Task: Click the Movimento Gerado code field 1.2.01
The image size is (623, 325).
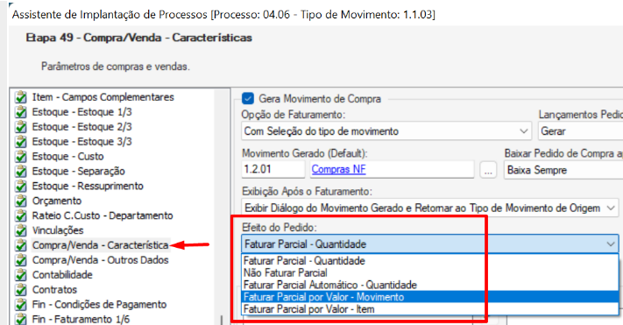Action: click(x=273, y=169)
